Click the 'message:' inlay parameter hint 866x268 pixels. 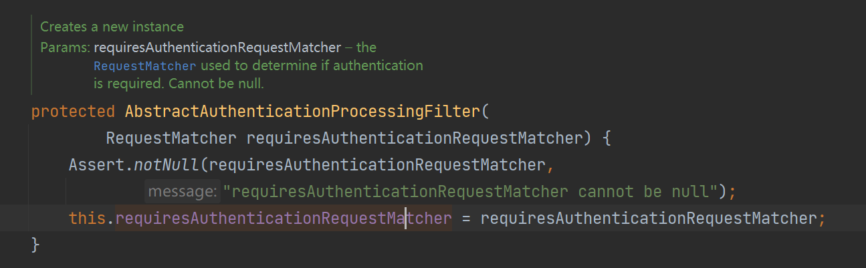point(183,192)
